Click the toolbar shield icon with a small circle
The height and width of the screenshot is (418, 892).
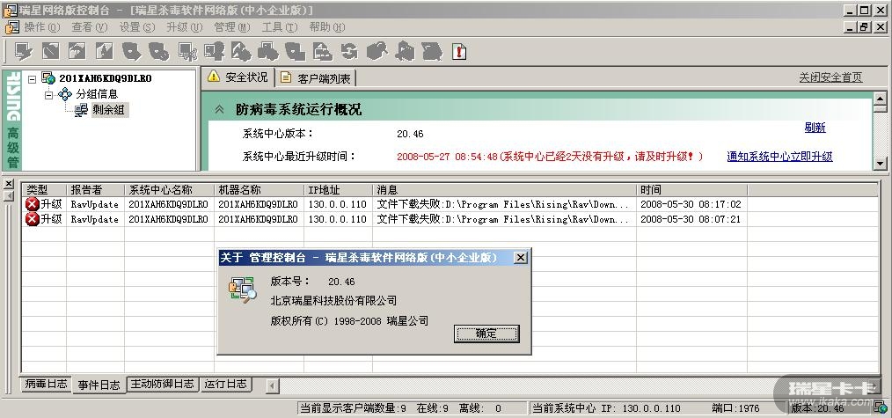coord(158,51)
